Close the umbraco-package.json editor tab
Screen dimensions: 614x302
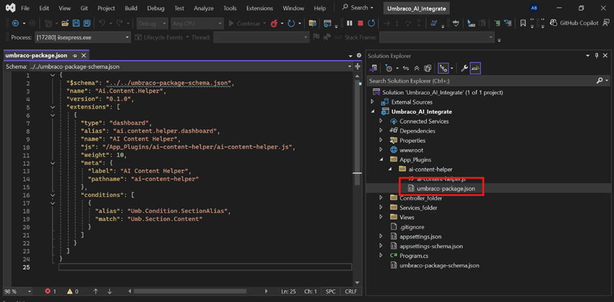pos(84,56)
